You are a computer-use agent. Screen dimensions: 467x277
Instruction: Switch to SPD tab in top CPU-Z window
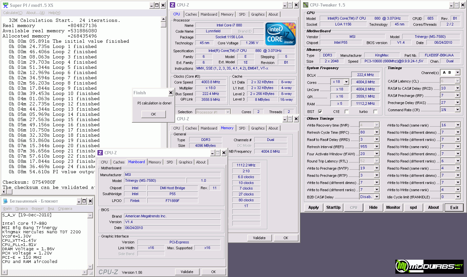coord(242,14)
